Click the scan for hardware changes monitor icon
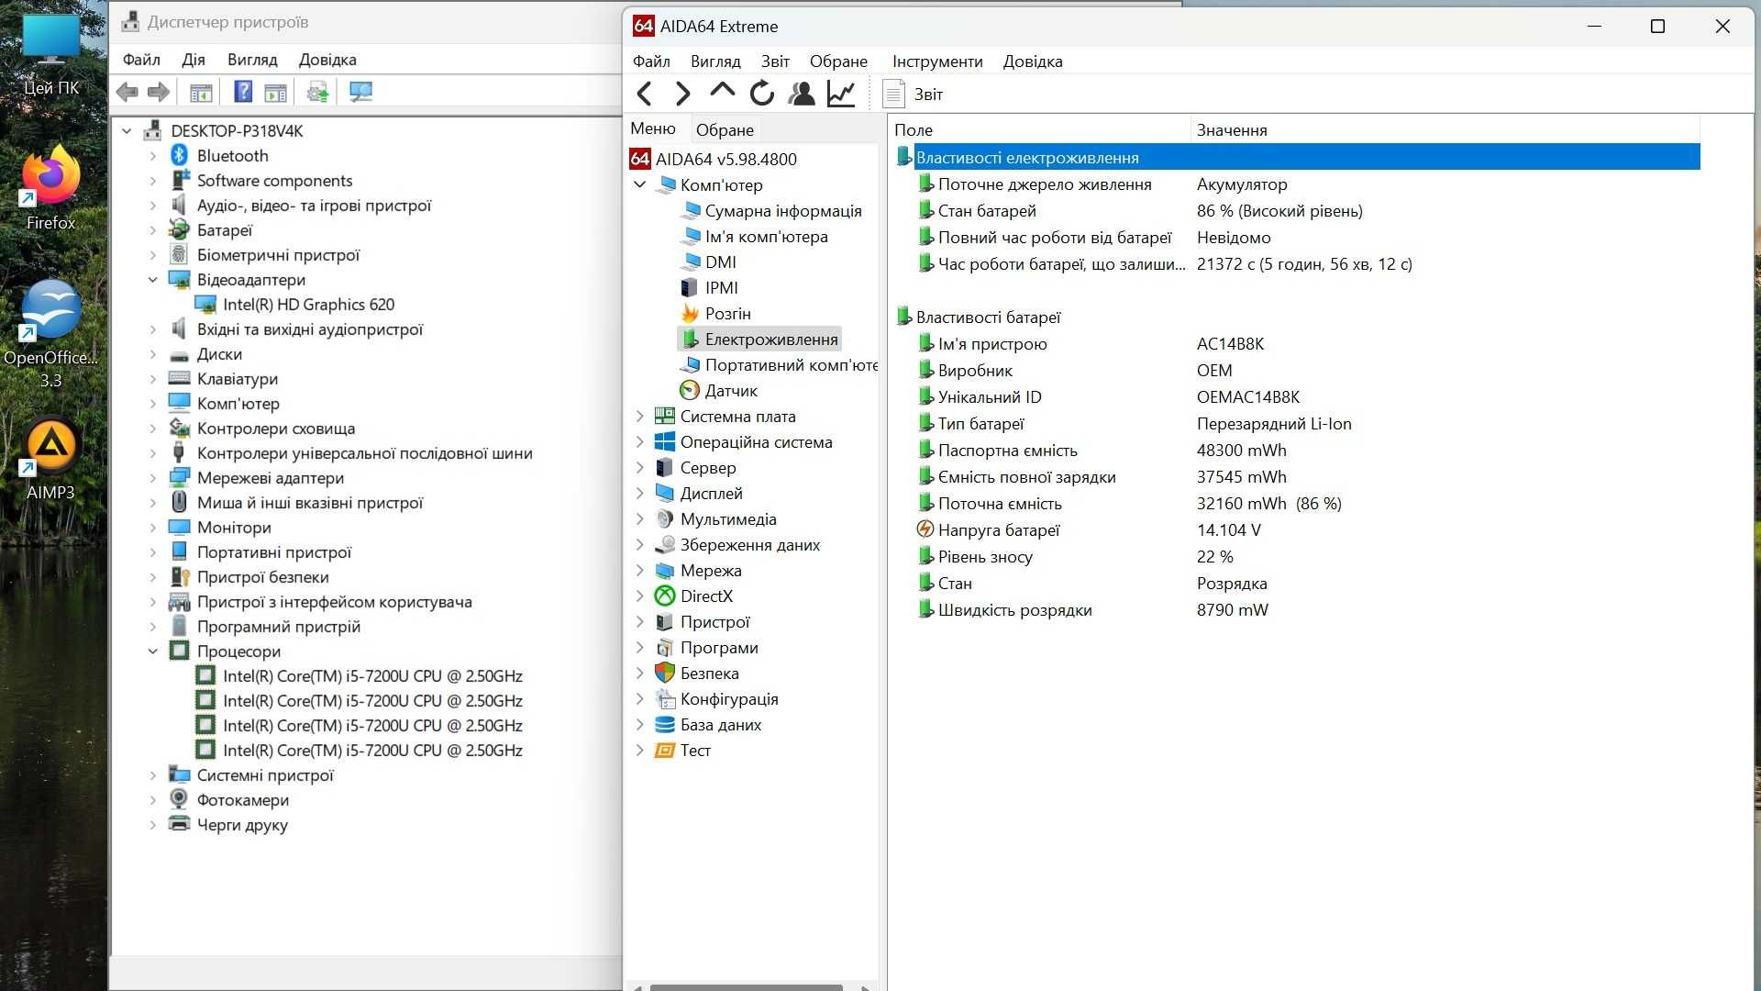The width and height of the screenshot is (1761, 991). pyautogui.click(x=360, y=92)
